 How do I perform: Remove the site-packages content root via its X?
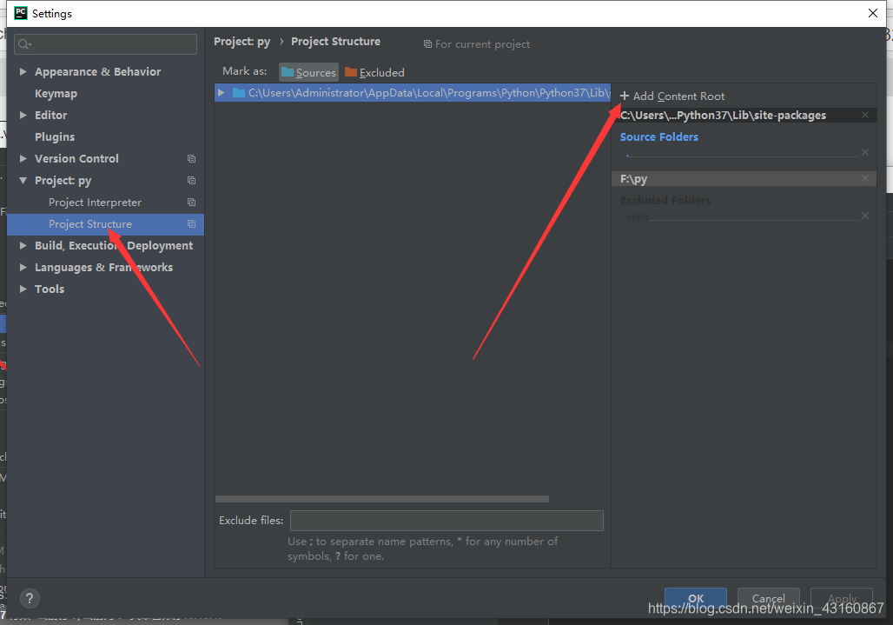(x=865, y=115)
